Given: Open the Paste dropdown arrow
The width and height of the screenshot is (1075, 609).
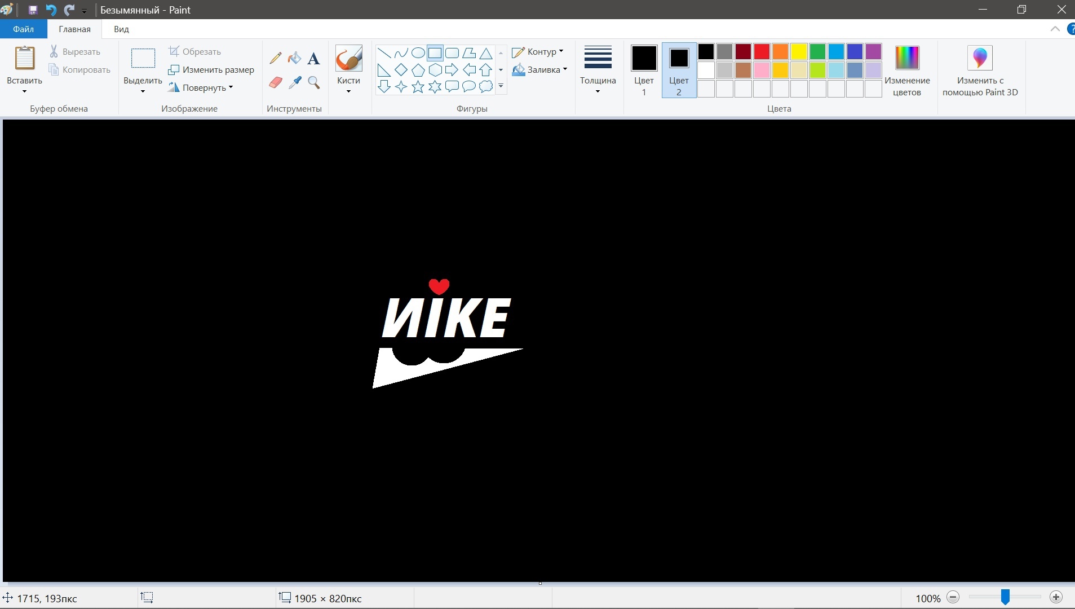Looking at the screenshot, I should point(24,91).
